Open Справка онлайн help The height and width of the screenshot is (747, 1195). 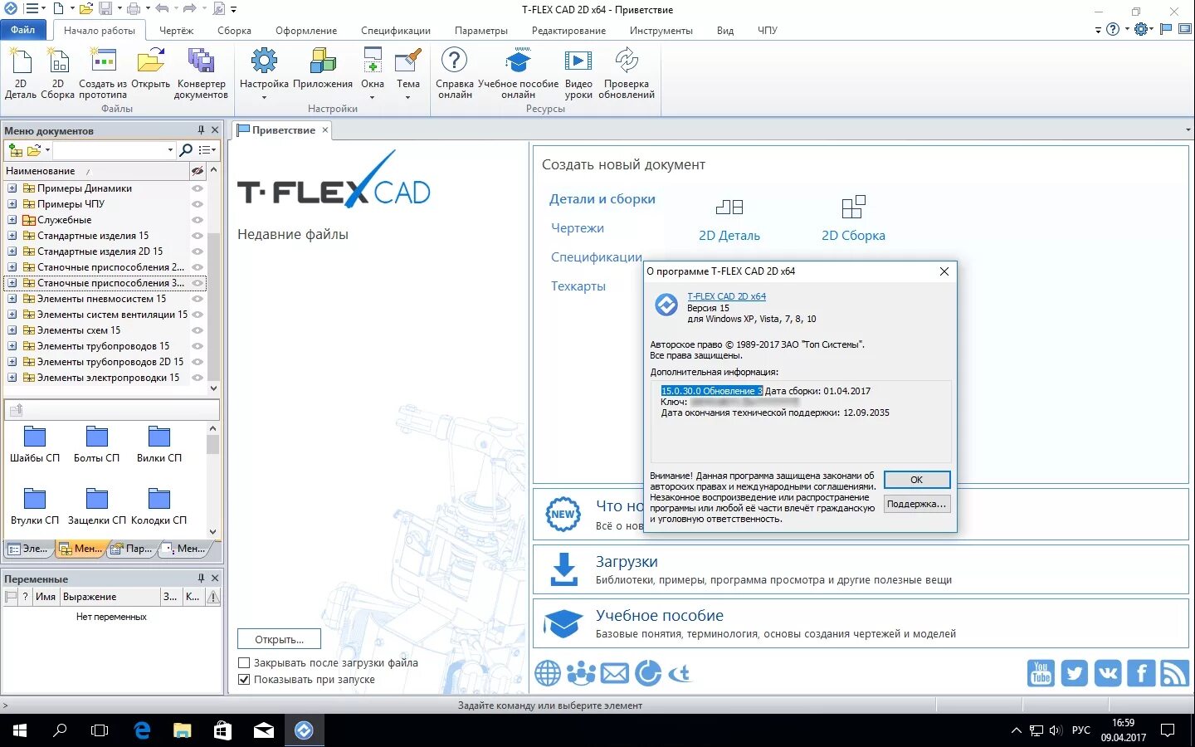tap(455, 74)
